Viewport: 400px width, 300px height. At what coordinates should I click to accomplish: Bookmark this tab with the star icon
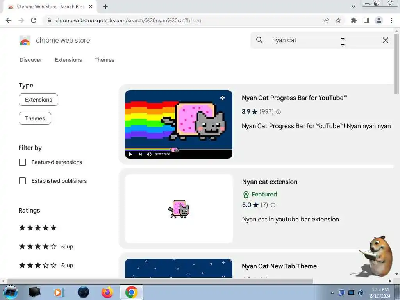pos(338,20)
